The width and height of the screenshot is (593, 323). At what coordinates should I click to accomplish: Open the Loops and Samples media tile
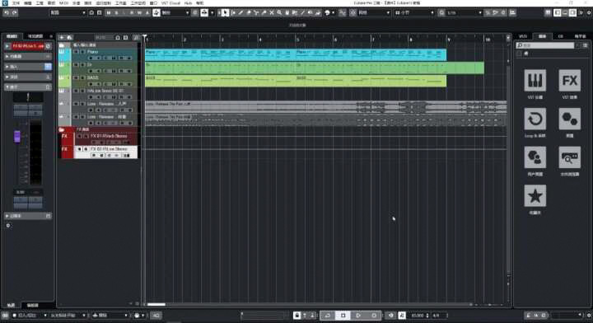coord(535,119)
